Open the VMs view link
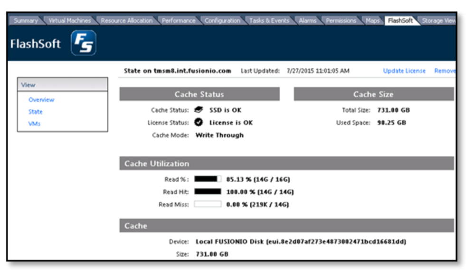Image resolution: width=475 pixels, height=278 pixels. click(x=34, y=124)
